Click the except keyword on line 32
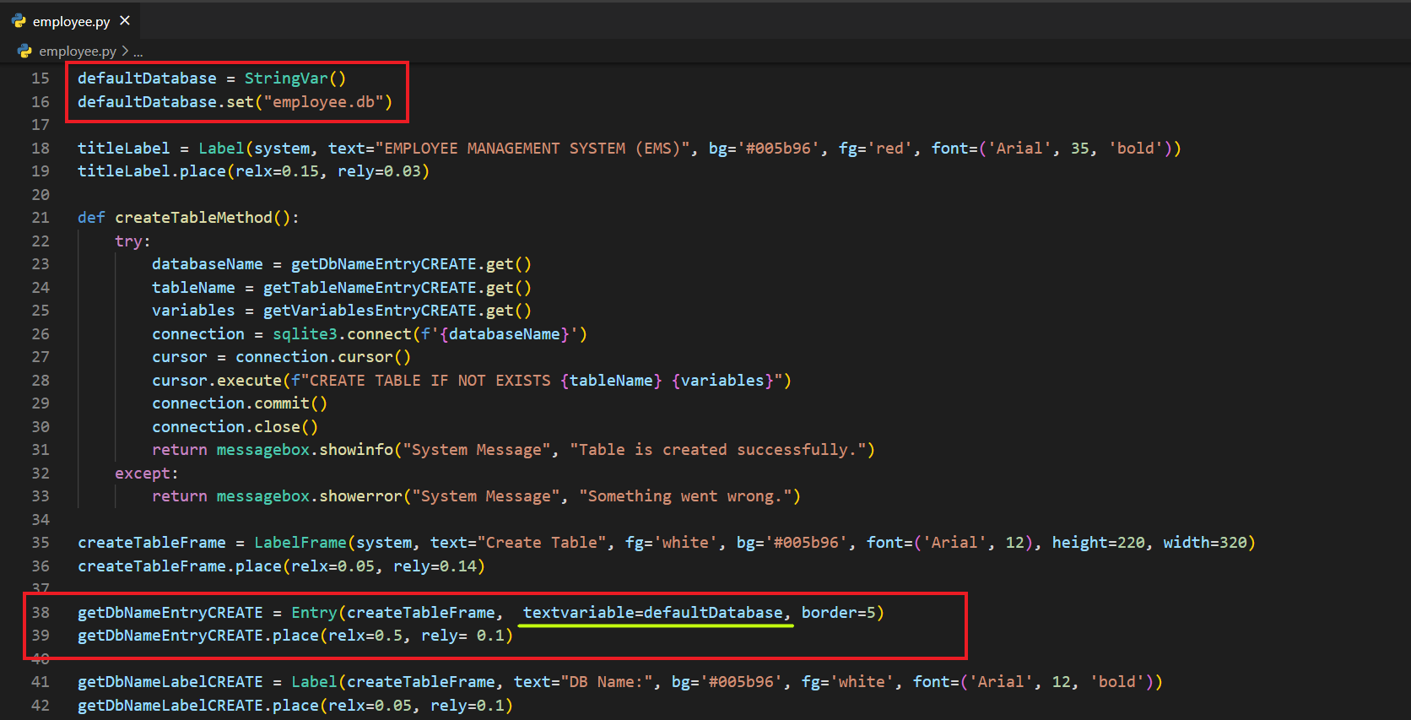1411x720 pixels. point(143,474)
